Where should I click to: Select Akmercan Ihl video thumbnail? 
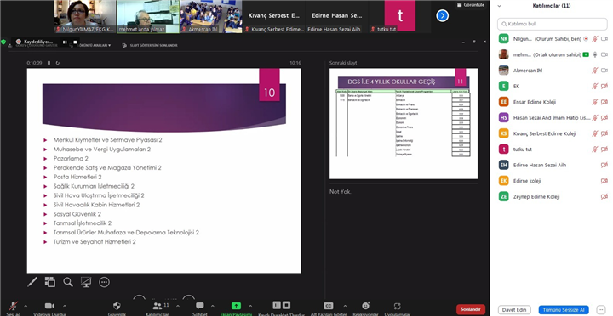click(x=211, y=16)
